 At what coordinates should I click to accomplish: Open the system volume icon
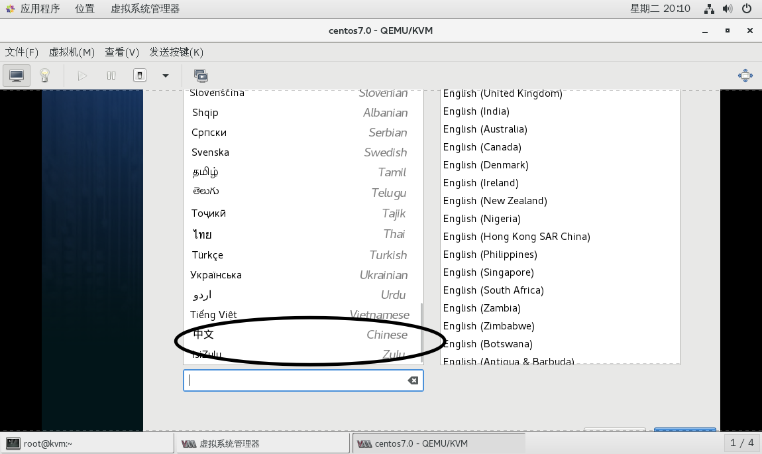coord(728,9)
